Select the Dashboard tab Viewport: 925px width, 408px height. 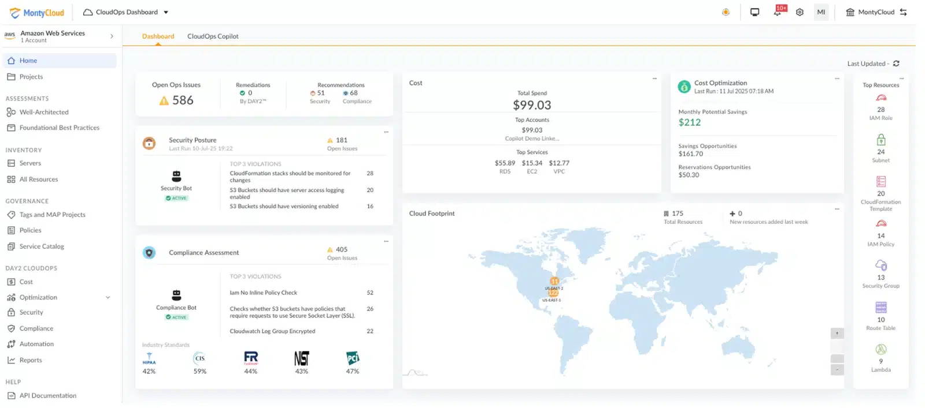tap(158, 36)
